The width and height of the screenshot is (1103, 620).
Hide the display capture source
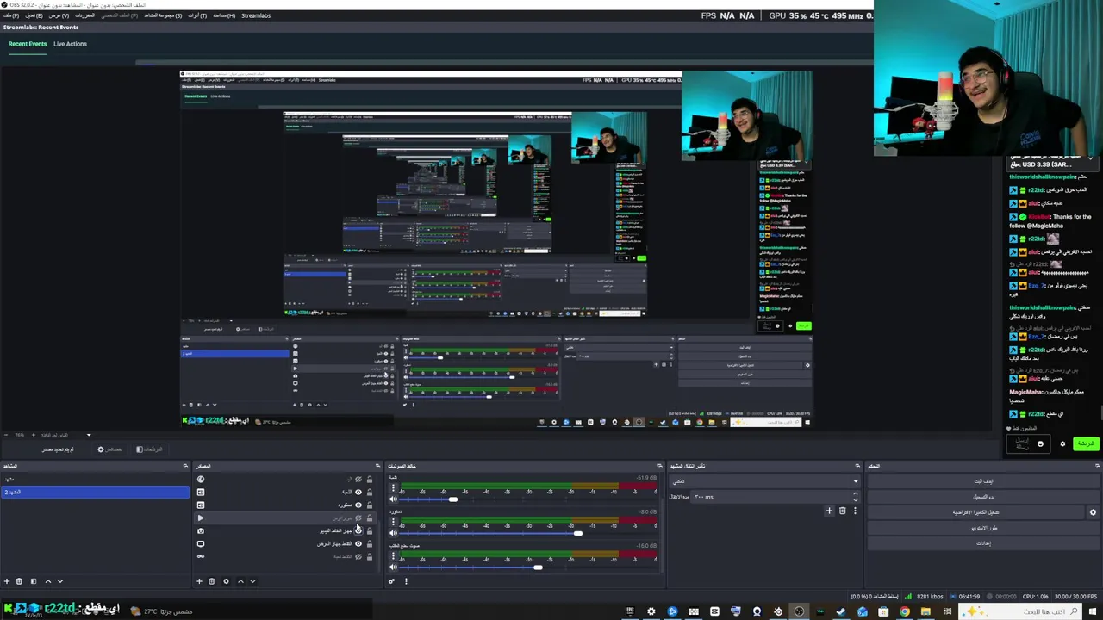pyautogui.click(x=358, y=543)
